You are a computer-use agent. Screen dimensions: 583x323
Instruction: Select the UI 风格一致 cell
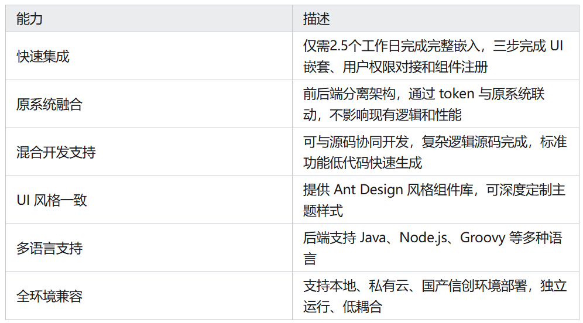[149, 200]
